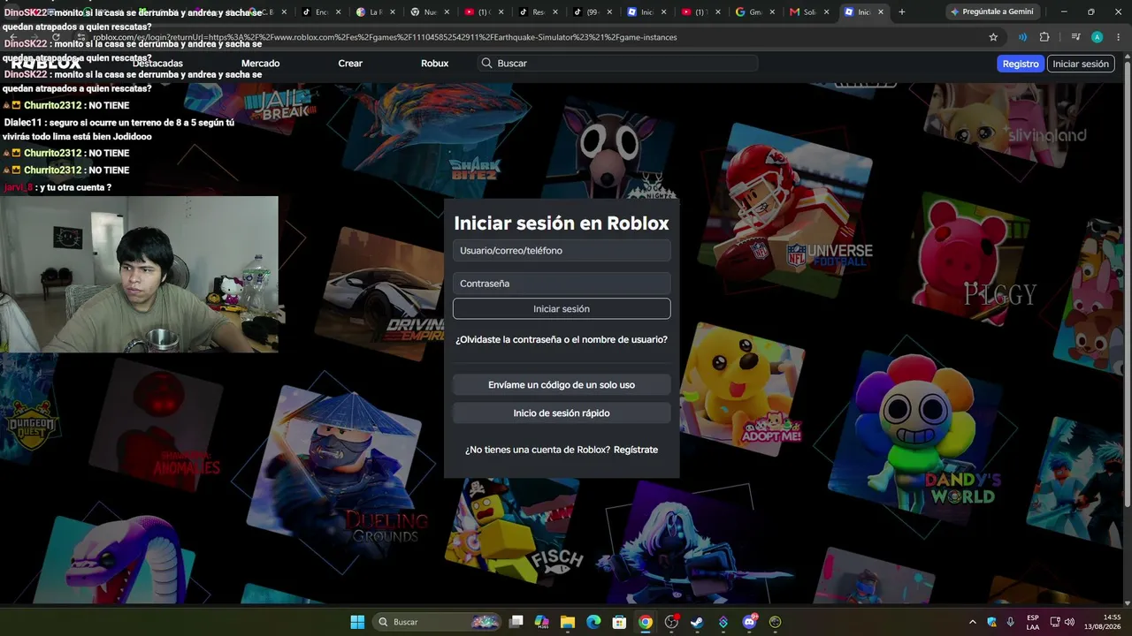Open Task View on the taskbar
This screenshot has width=1132, height=636.
516,622
